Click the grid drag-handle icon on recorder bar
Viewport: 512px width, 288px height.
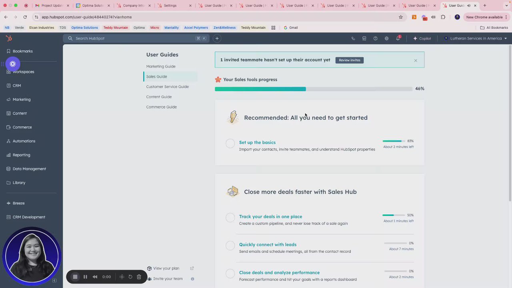click(122, 277)
